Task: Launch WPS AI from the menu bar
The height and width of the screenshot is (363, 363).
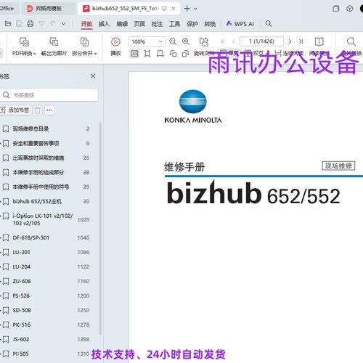Action: point(240,24)
